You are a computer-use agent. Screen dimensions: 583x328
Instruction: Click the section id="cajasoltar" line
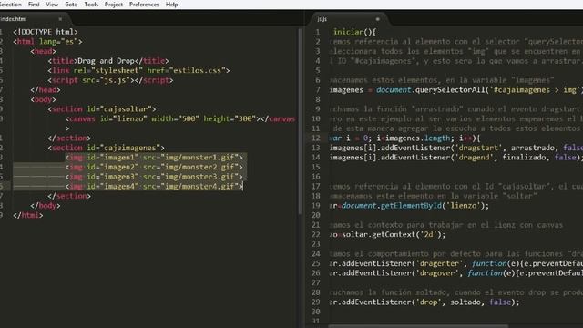click(x=102, y=109)
